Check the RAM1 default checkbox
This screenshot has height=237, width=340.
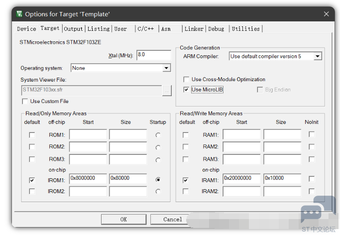point(186,135)
